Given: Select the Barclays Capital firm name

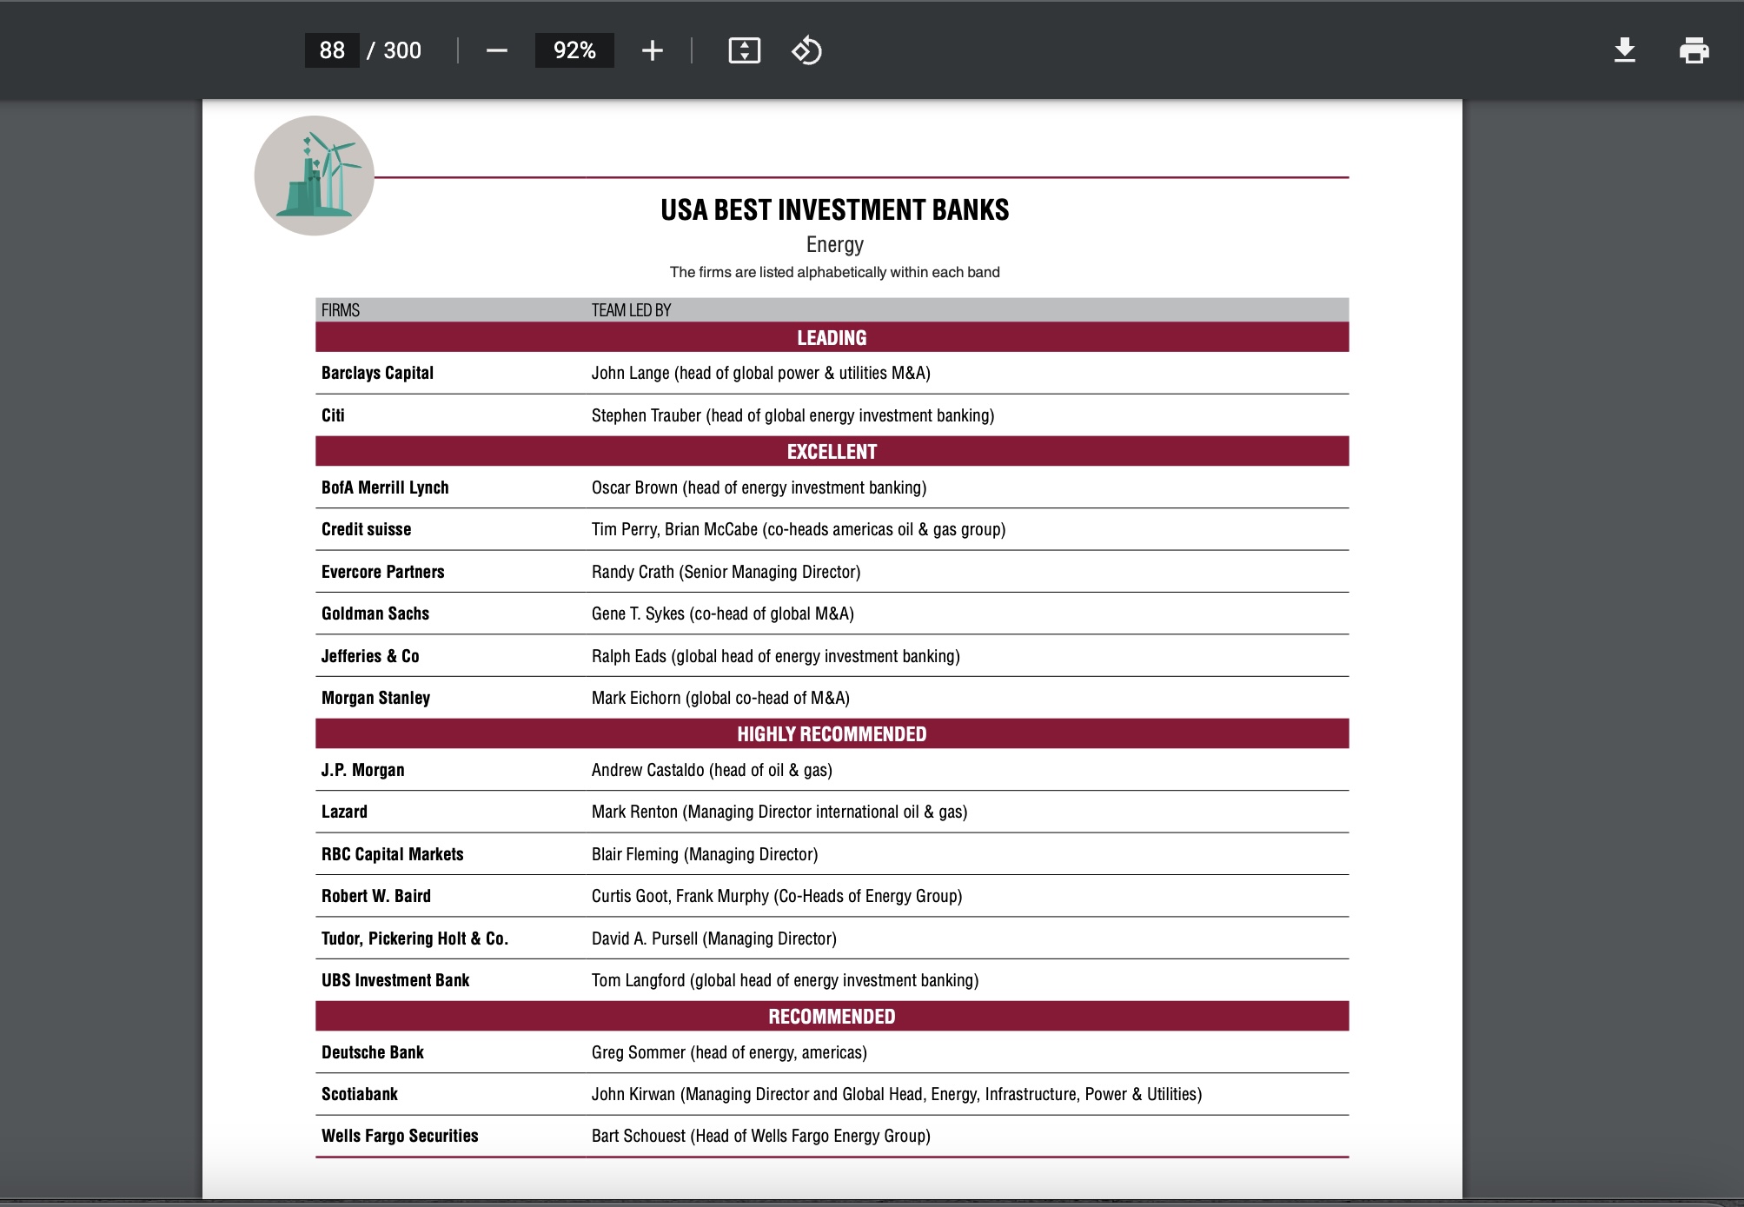Looking at the screenshot, I should (x=377, y=373).
